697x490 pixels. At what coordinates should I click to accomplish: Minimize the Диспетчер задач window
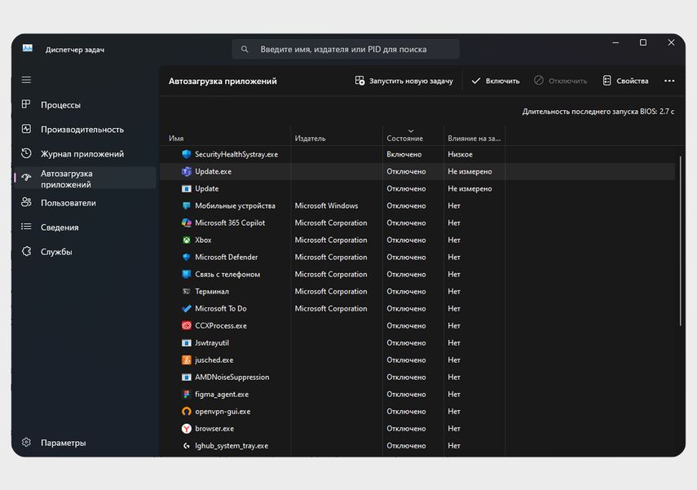[615, 42]
